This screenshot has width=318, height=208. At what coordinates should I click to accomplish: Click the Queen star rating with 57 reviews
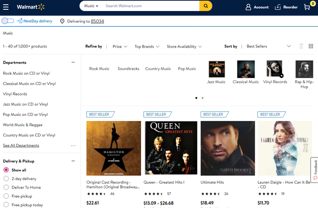pos(158,194)
